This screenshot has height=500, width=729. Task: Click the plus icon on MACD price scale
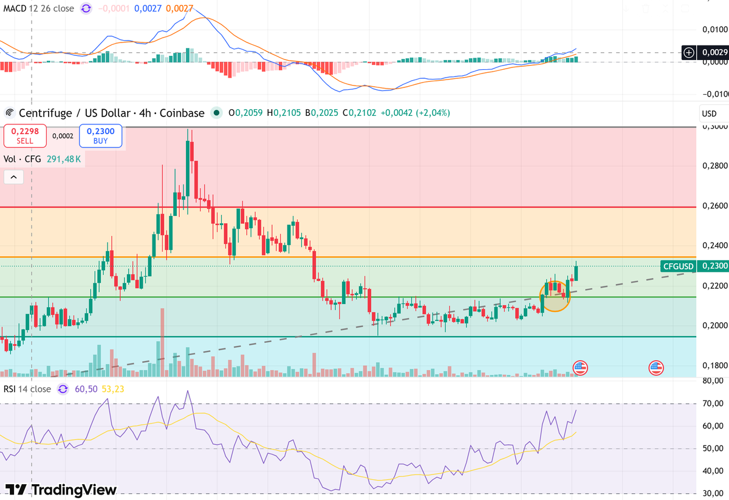[689, 53]
